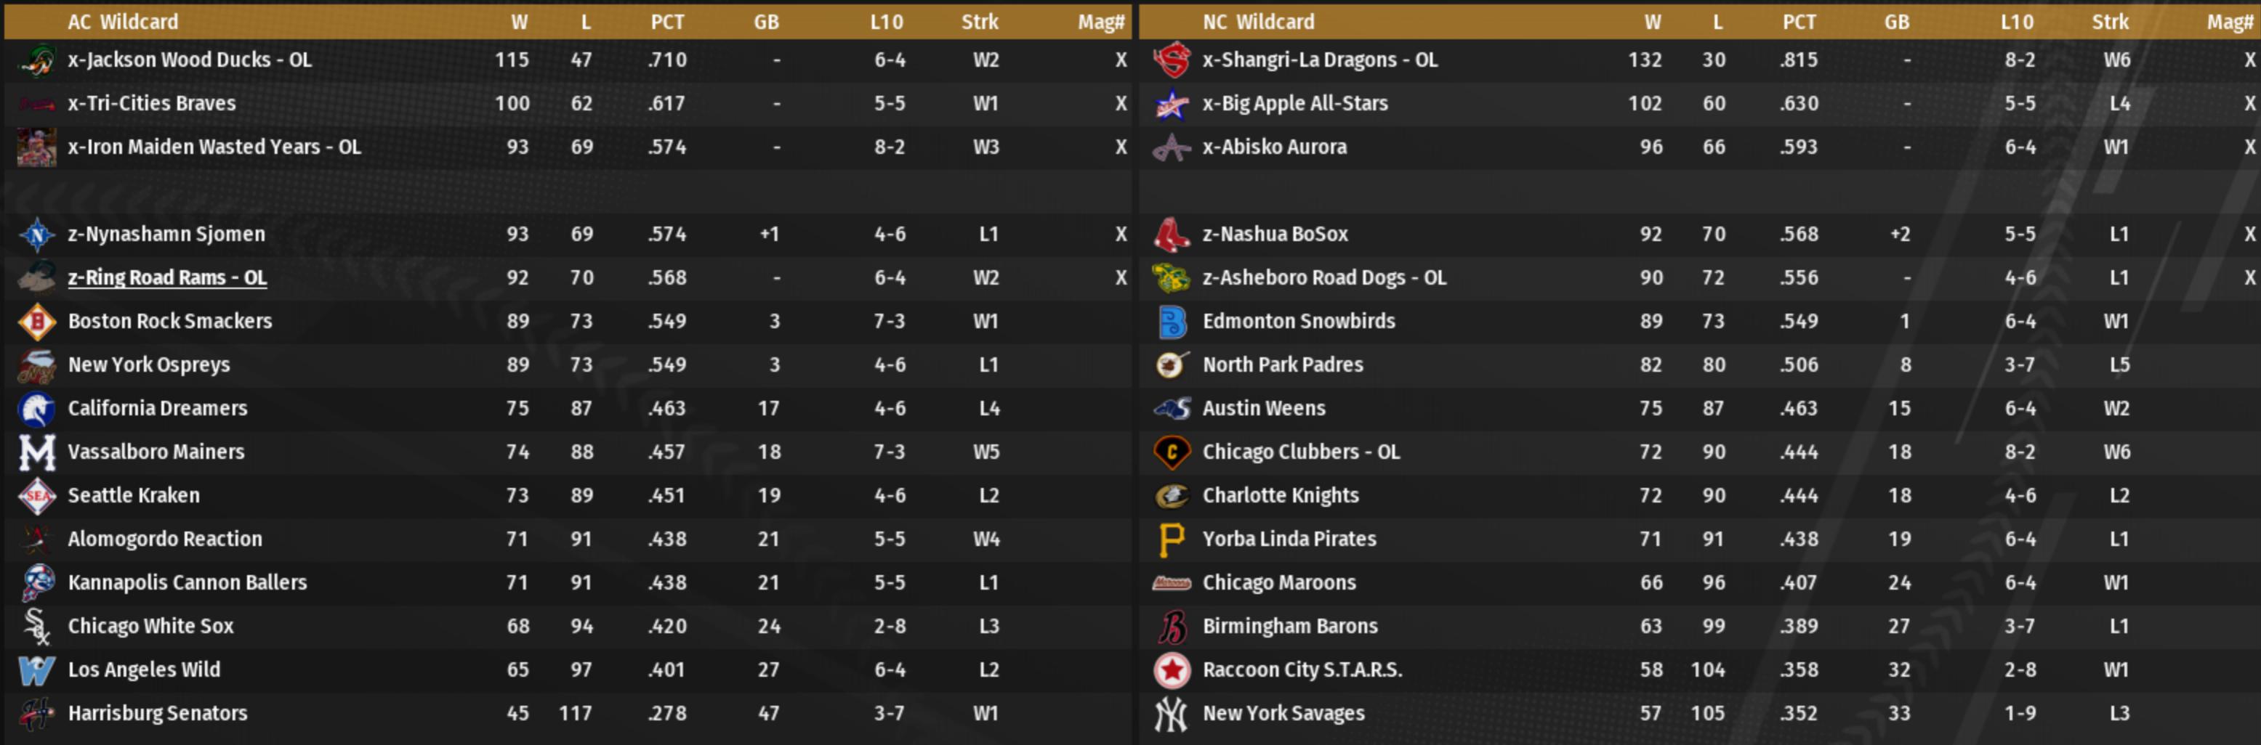Viewport: 2261px width, 745px height.
Task: Click the Shangri-La Dragons logo icon
Action: click(1171, 60)
